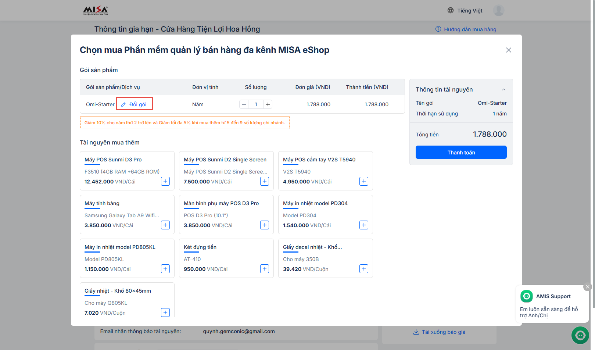Viewport: 595px width, 350px height.
Task: Add Máy in nhiệt model PD805KL
Action: pos(165,269)
